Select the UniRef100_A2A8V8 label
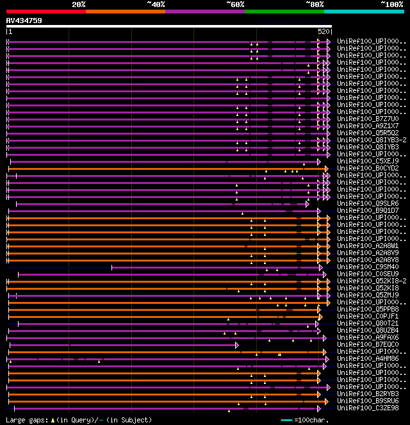 (x=368, y=260)
